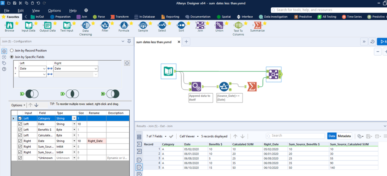Switch to Metadata view in results
Viewport: 387px width, 176px height.
pos(344,136)
